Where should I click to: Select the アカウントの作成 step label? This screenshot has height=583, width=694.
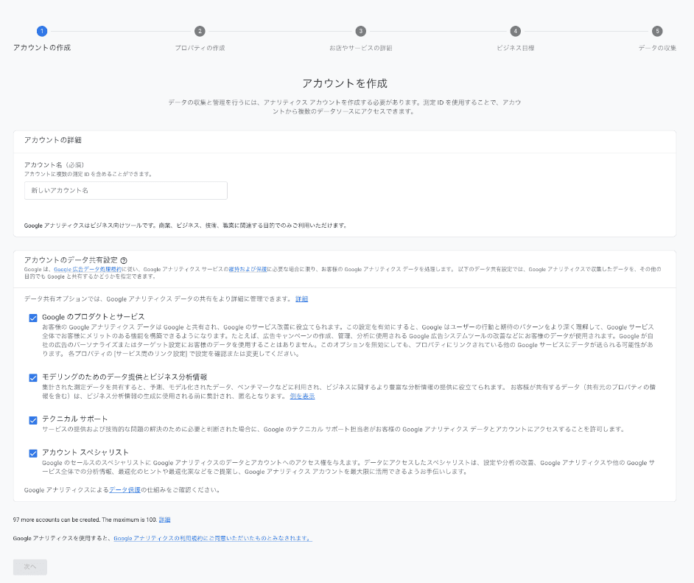tap(42, 46)
